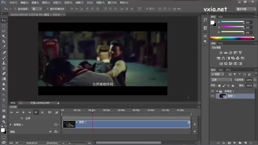Open the File menu
Viewport: 258px width, 145px height.
tap(13, 3)
